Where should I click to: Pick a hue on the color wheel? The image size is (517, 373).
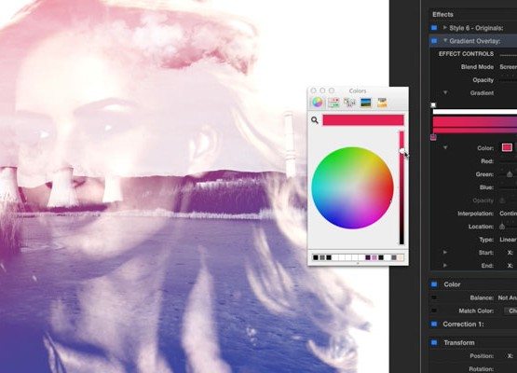352,187
